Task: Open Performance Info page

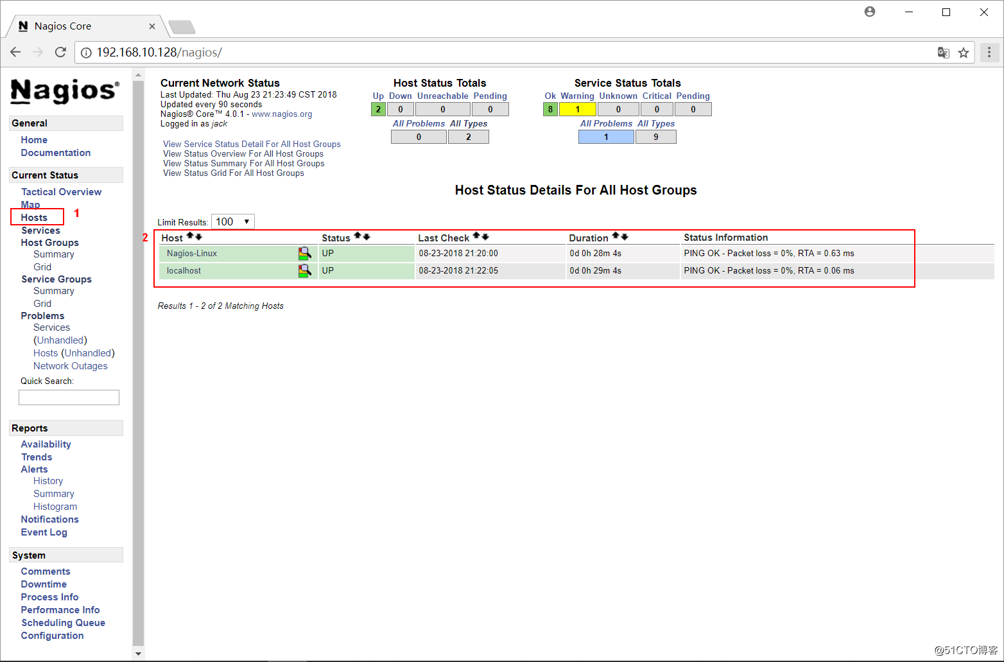Action: [x=60, y=610]
